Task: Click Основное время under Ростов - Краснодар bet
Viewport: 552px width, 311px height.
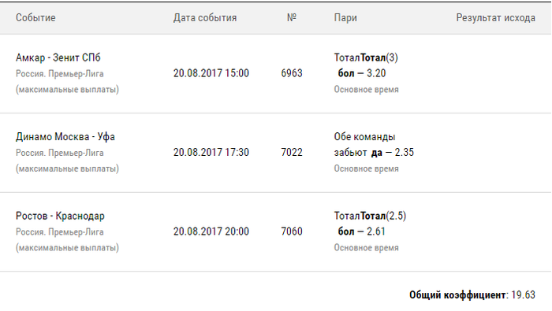Action: pos(366,247)
